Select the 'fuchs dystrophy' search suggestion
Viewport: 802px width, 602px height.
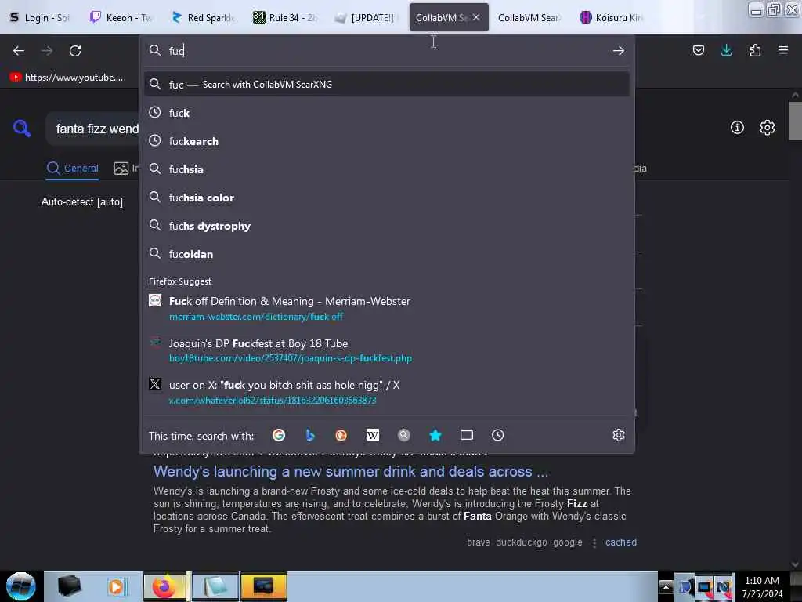(387, 225)
